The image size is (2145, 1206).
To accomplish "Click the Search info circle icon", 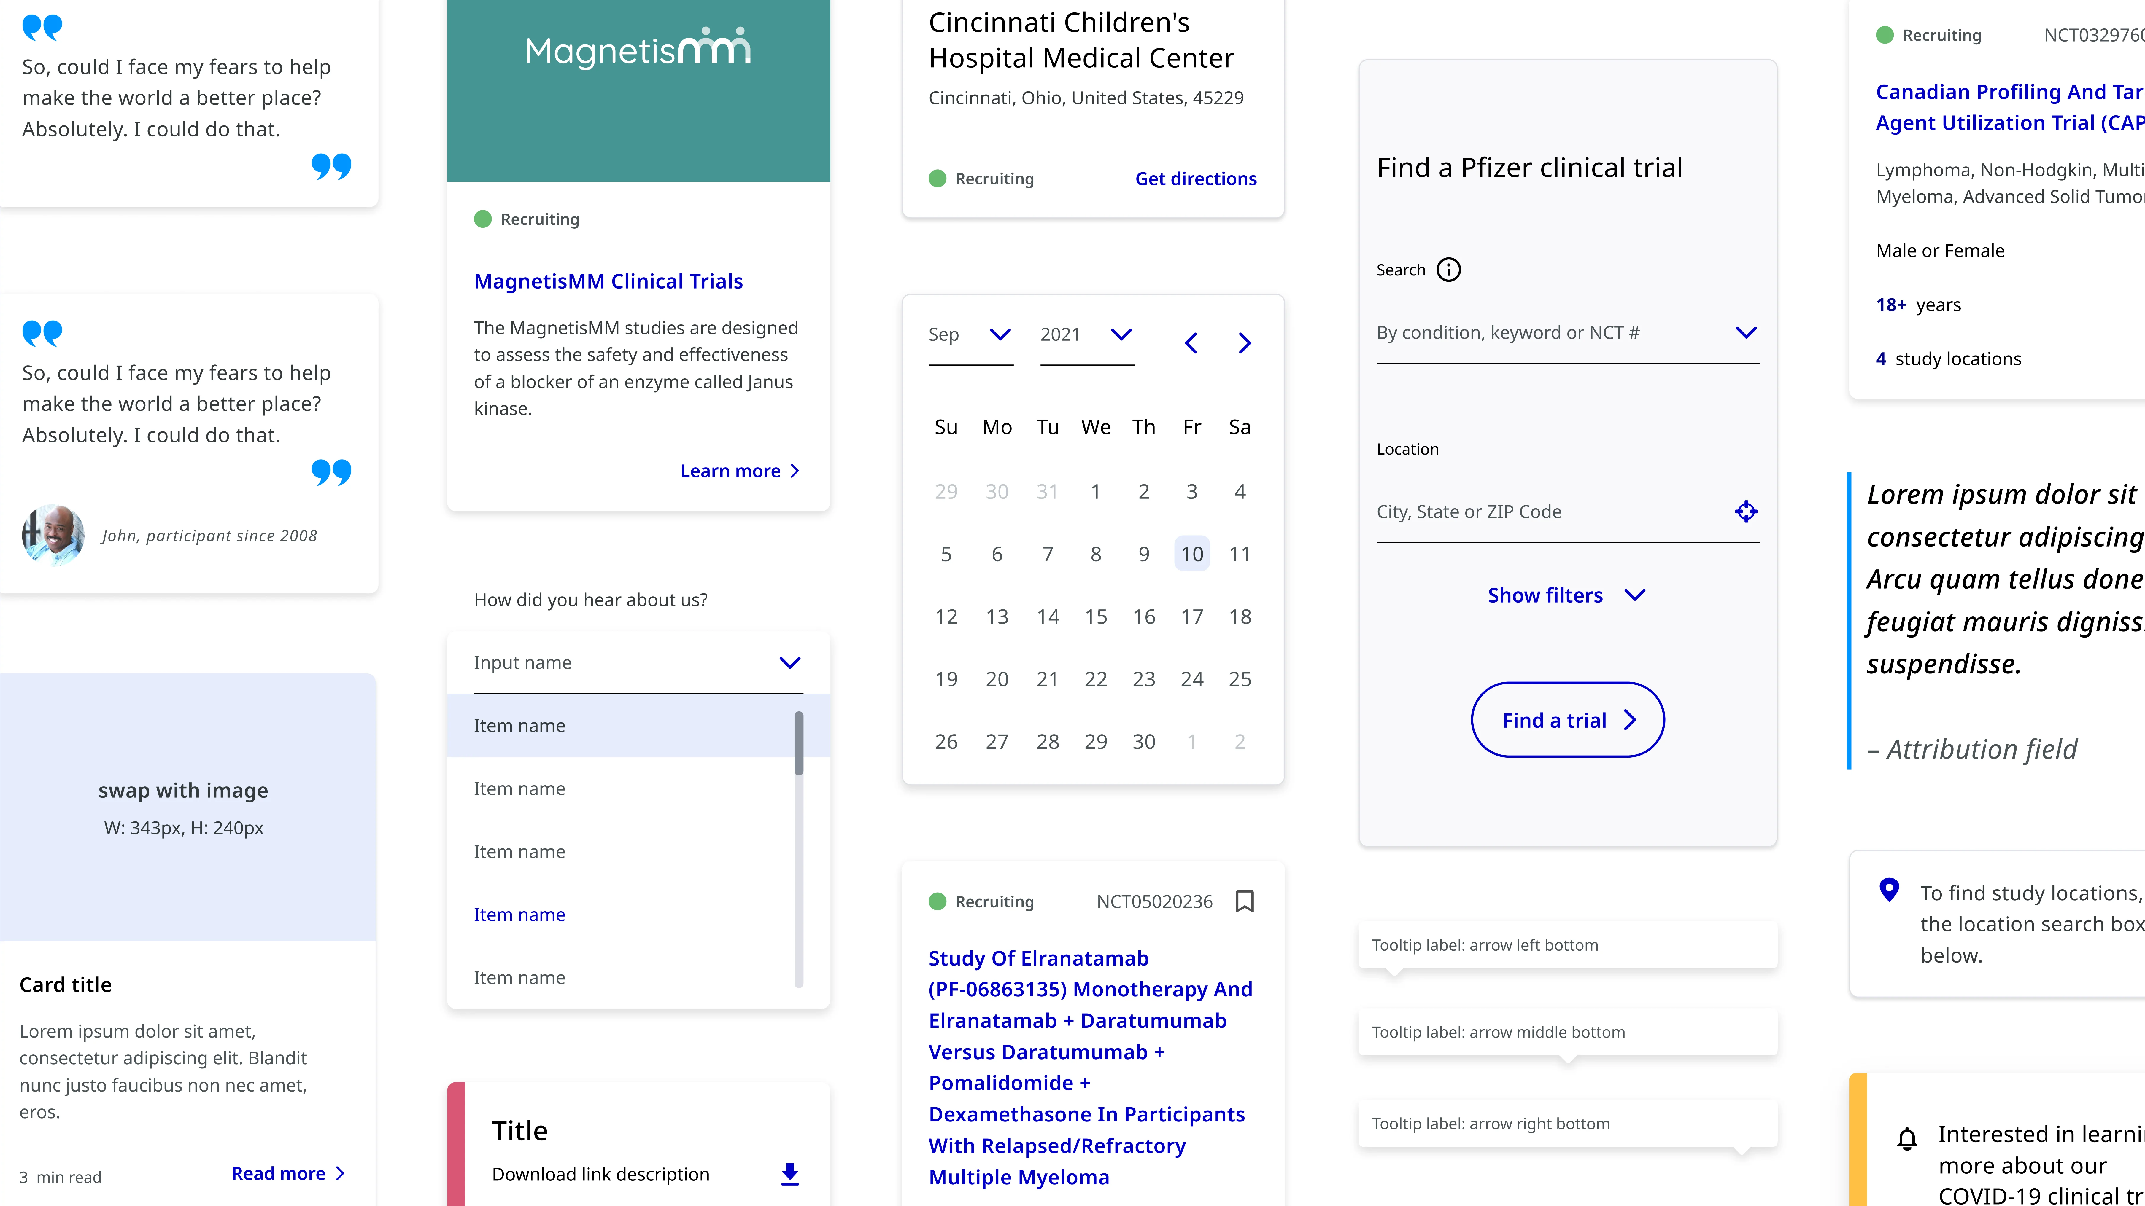I will coord(1449,270).
